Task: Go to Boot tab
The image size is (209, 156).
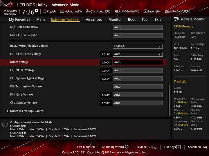Action: point(132,20)
